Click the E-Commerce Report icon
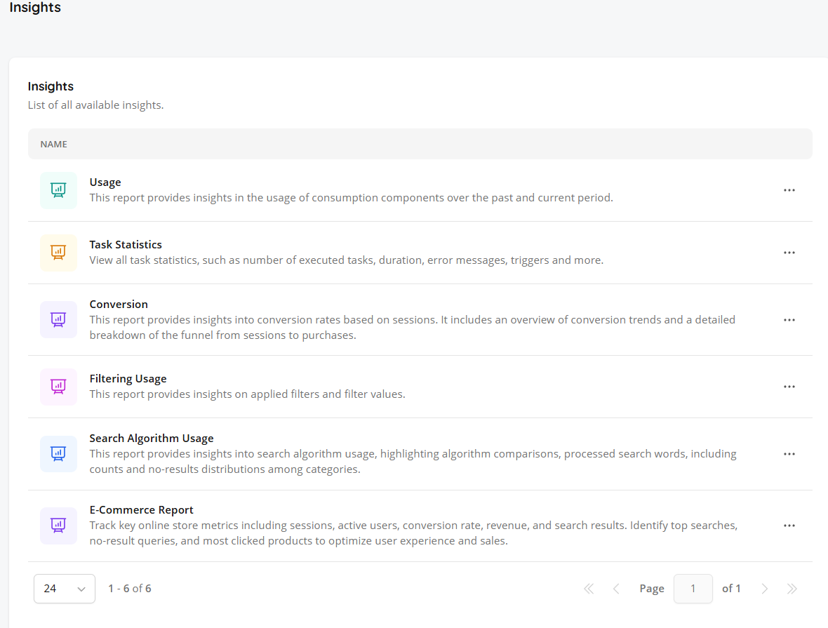The height and width of the screenshot is (628, 828). [x=58, y=526]
